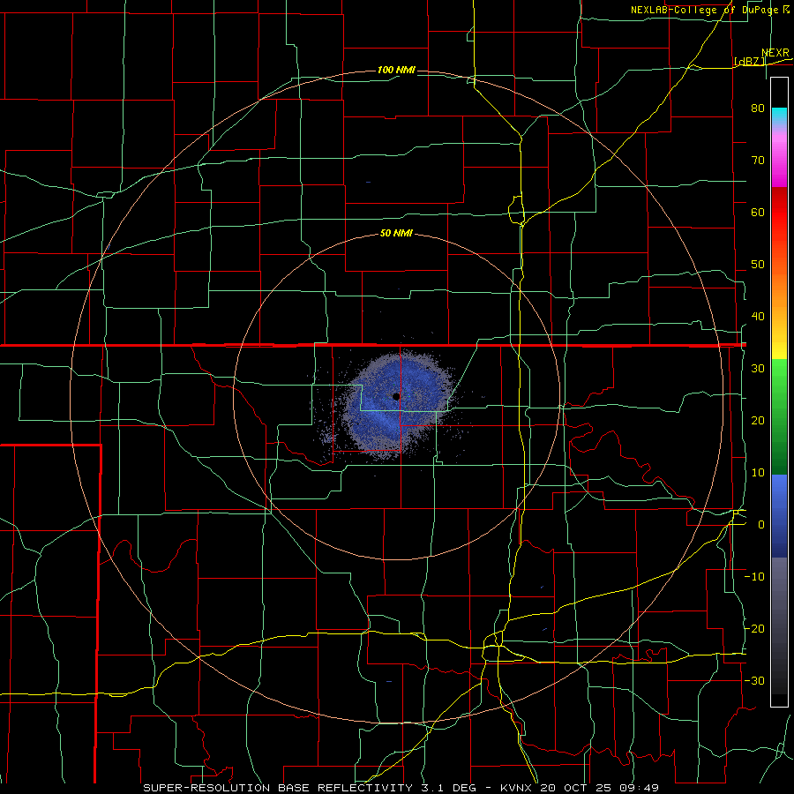Click the NEXLAB-College of DuPage credit text

pyautogui.click(x=709, y=10)
